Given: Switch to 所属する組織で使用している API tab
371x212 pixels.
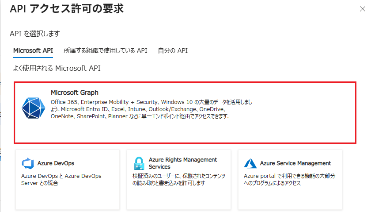Looking at the screenshot, I should 105,50.
